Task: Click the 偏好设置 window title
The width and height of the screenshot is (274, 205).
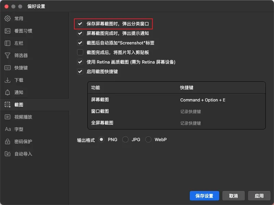Action: coord(36,6)
